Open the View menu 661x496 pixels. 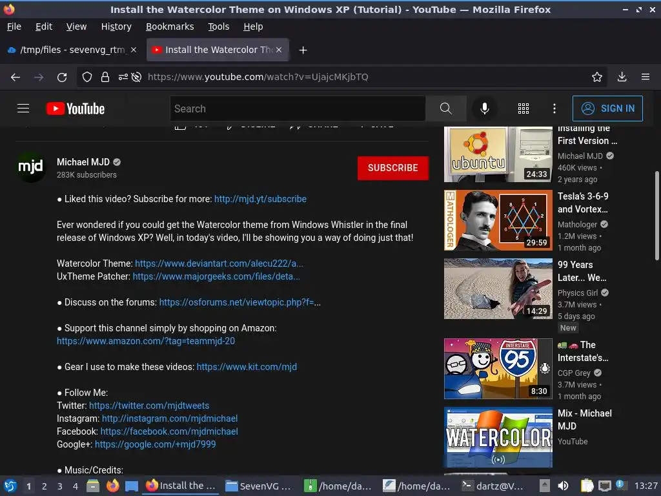pos(76,26)
